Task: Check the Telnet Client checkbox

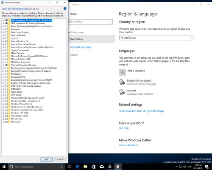Action: click(6, 92)
